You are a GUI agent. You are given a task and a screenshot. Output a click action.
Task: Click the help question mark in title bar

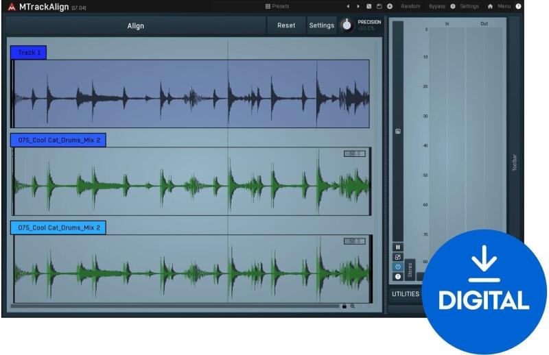click(x=518, y=6)
